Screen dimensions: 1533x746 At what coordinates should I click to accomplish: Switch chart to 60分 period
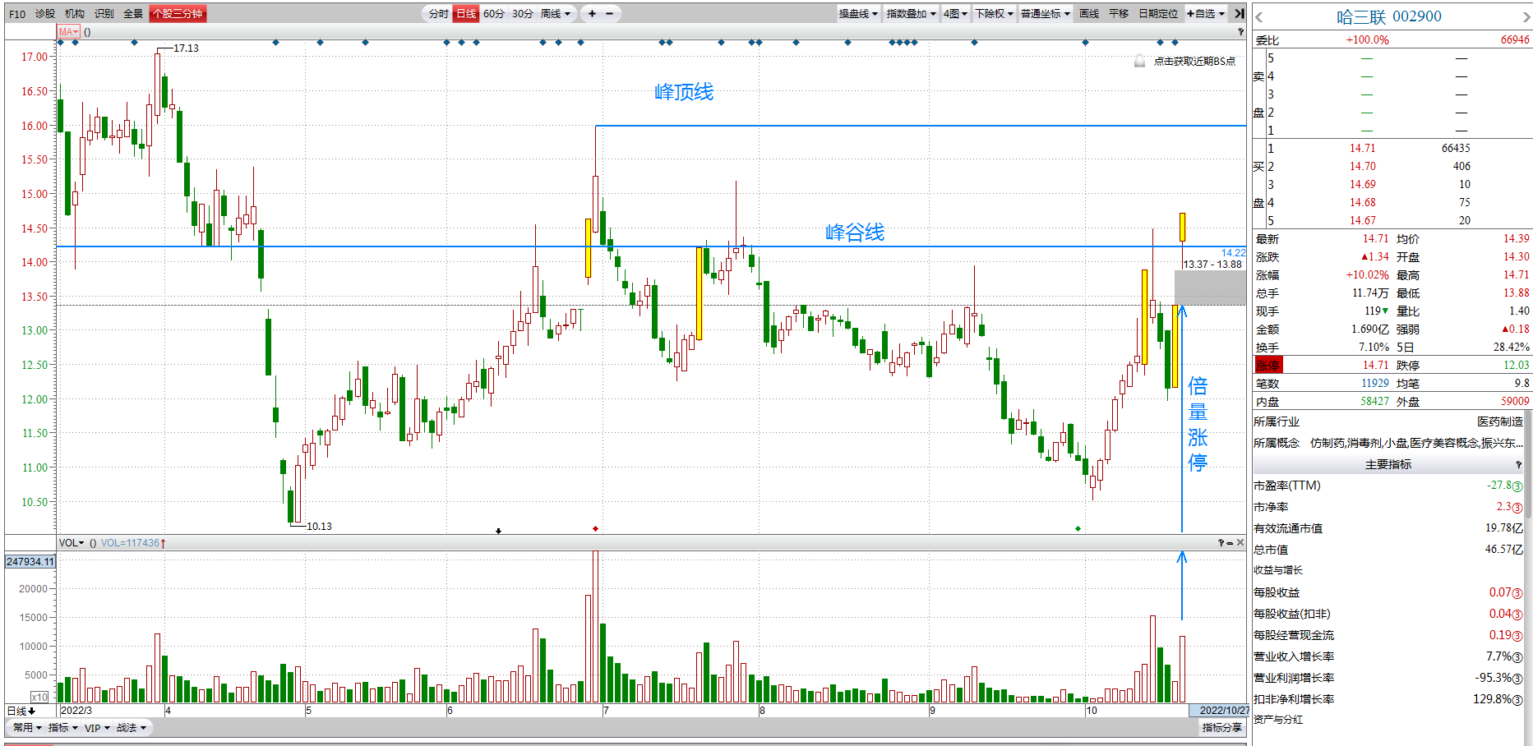(x=494, y=14)
